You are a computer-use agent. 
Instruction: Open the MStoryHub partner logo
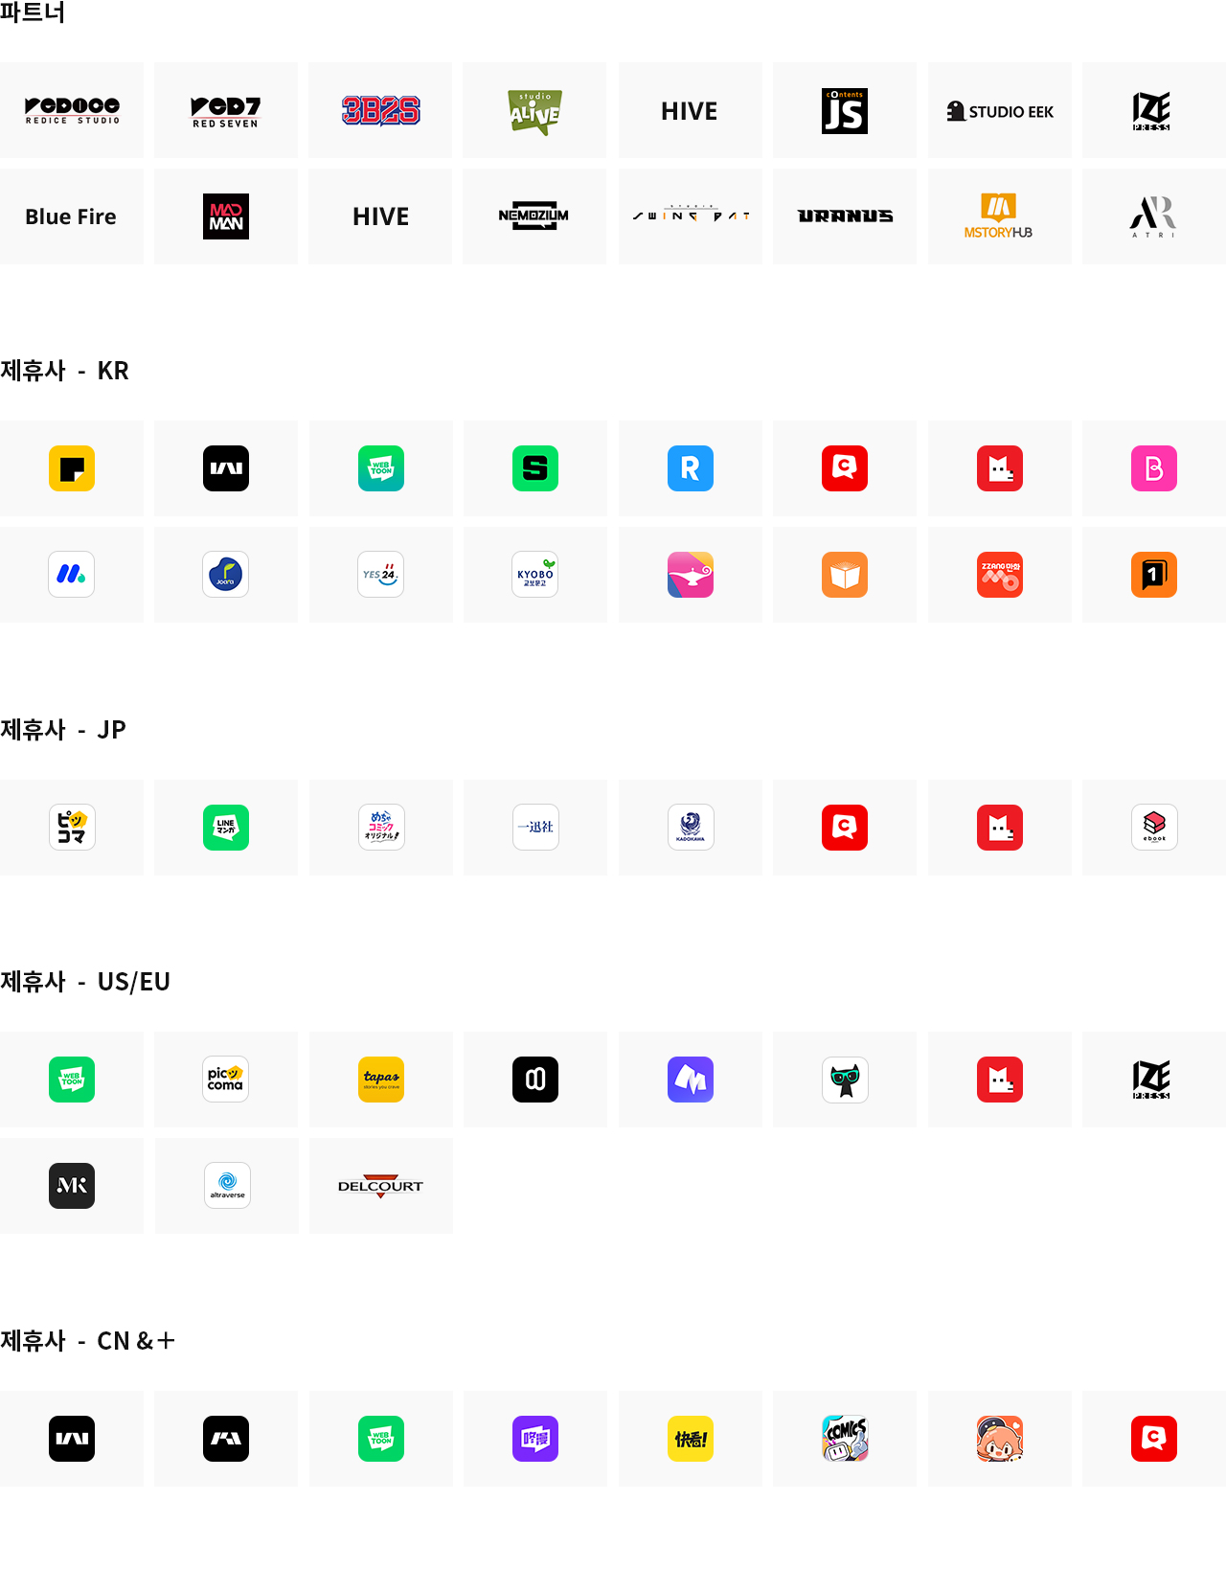999,216
